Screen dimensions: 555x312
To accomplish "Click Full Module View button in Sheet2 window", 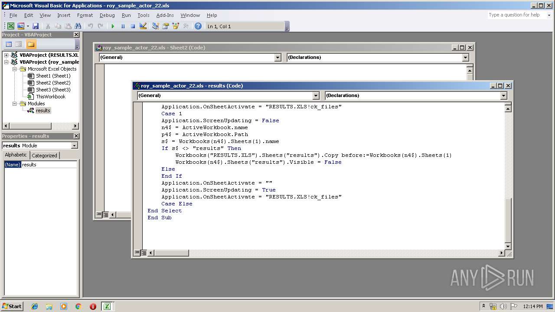I will click(x=105, y=214).
